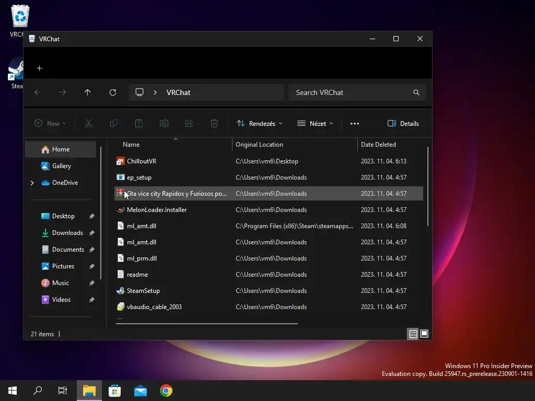
Task: Select Gta vice city Rapidos y Furiosos archive
Action: (x=269, y=194)
